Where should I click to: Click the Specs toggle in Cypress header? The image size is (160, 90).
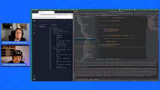pyautogui.click(x=53, y=21)
